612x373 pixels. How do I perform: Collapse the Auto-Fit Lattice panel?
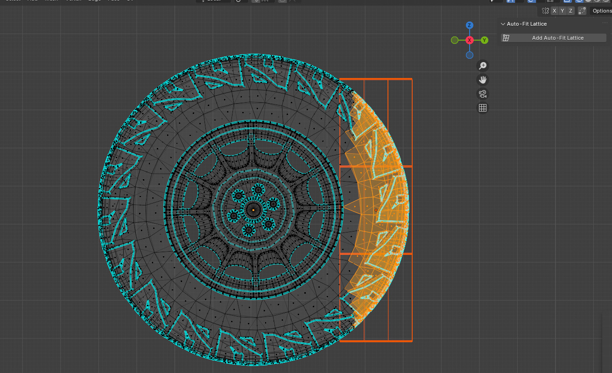503,24
